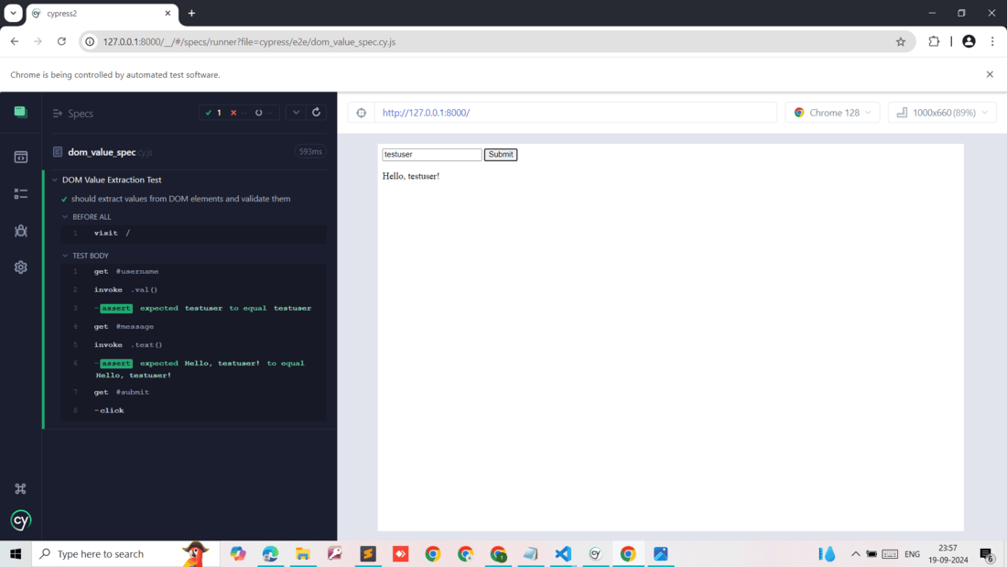Click the Cypress logo at top of sidebar
This screenshot has height=567, width=1007.
[x=20, y=113]
